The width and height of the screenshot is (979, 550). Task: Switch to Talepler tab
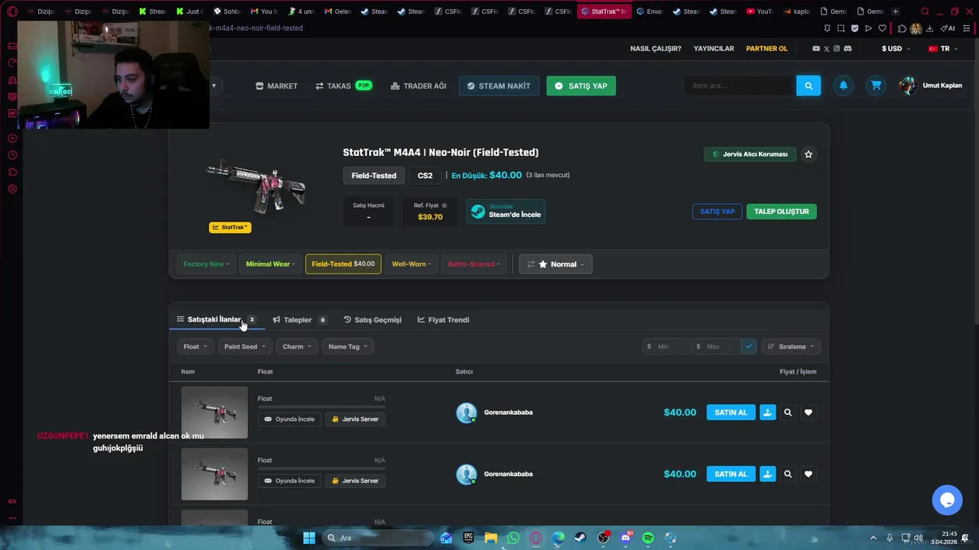pos(300,320)
